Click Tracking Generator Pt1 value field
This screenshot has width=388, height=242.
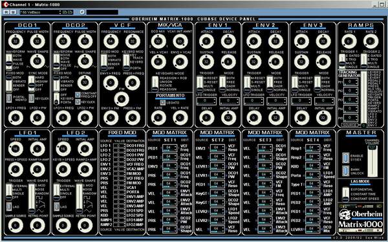click(350, 82)
